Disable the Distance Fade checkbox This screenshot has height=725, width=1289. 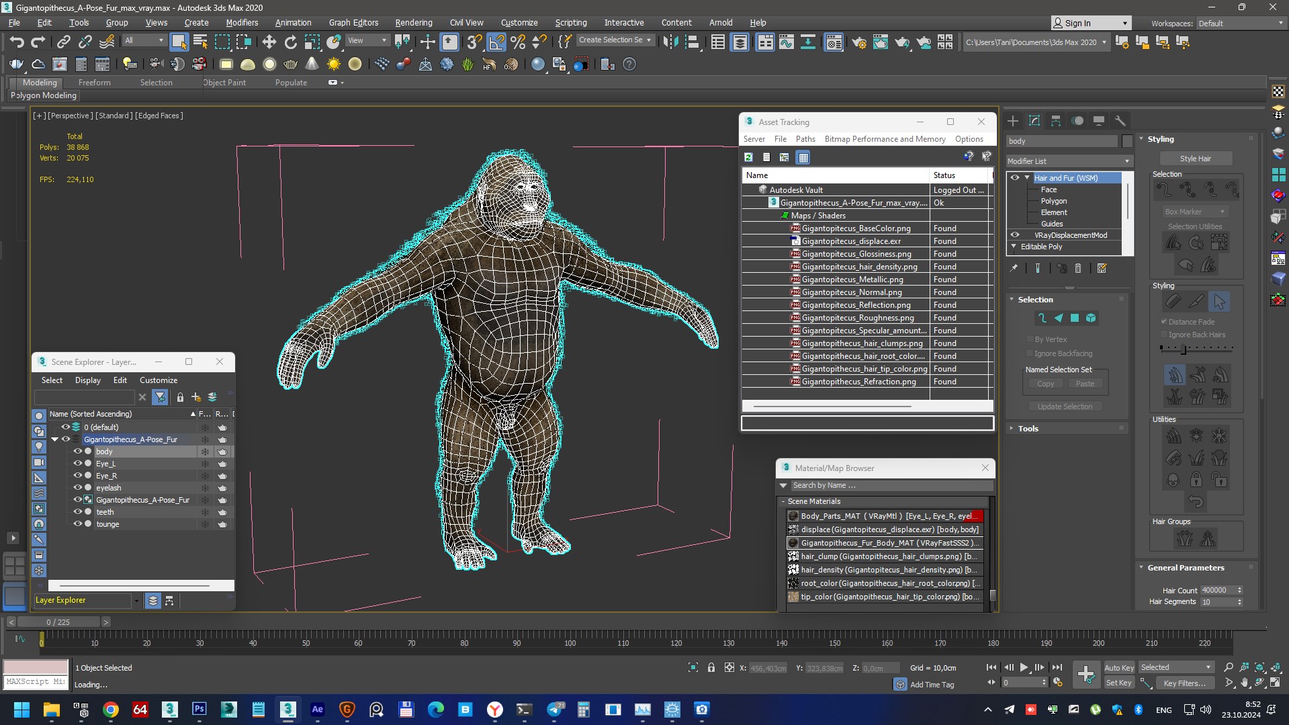pos(1164,322)
